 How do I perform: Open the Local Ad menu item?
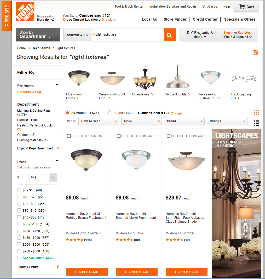click(x=149, y=19)
